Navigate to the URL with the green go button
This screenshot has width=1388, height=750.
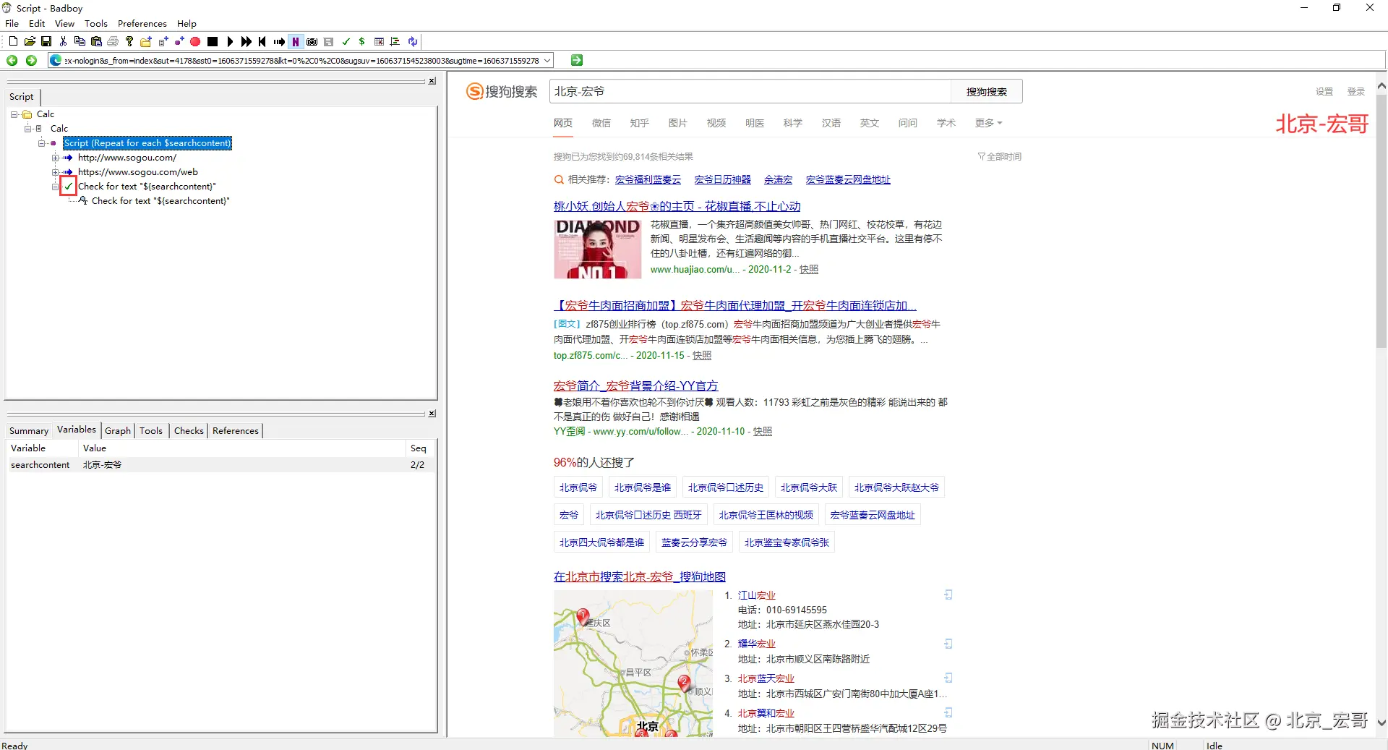tap(576, 61)
